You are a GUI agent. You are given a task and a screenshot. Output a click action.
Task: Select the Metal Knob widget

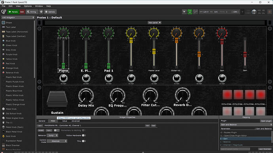[9, 109]
